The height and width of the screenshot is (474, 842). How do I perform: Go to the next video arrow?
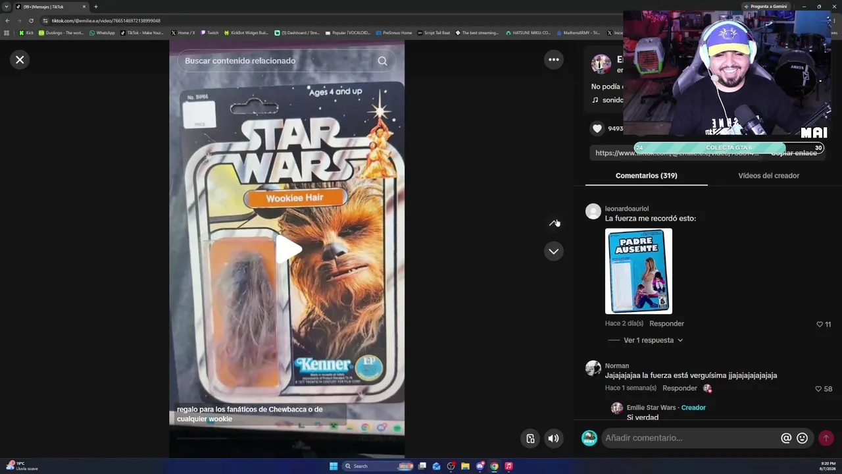tap(554, 251)
